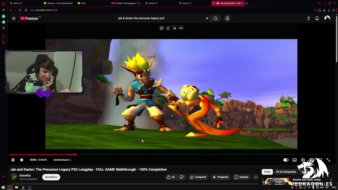Clear the search query text
This screenshot has height=190, width=338.
tap(207, 18)
